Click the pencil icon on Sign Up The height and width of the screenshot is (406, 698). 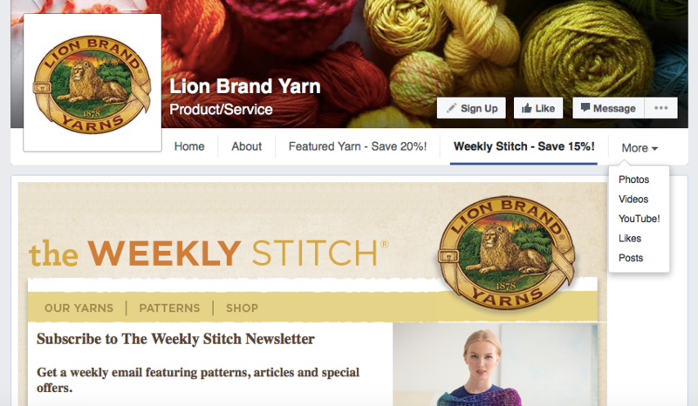pos(451,108)
